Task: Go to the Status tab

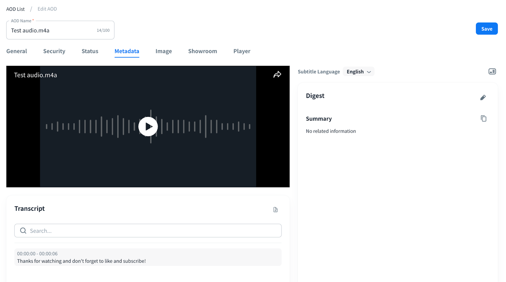Action: (90, 51)
